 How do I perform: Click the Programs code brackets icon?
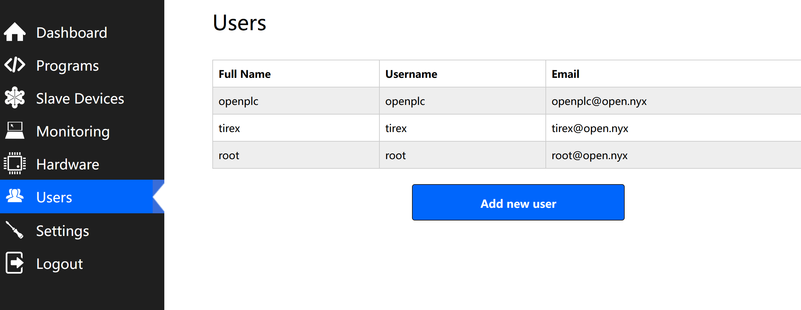tap(15, 65)
